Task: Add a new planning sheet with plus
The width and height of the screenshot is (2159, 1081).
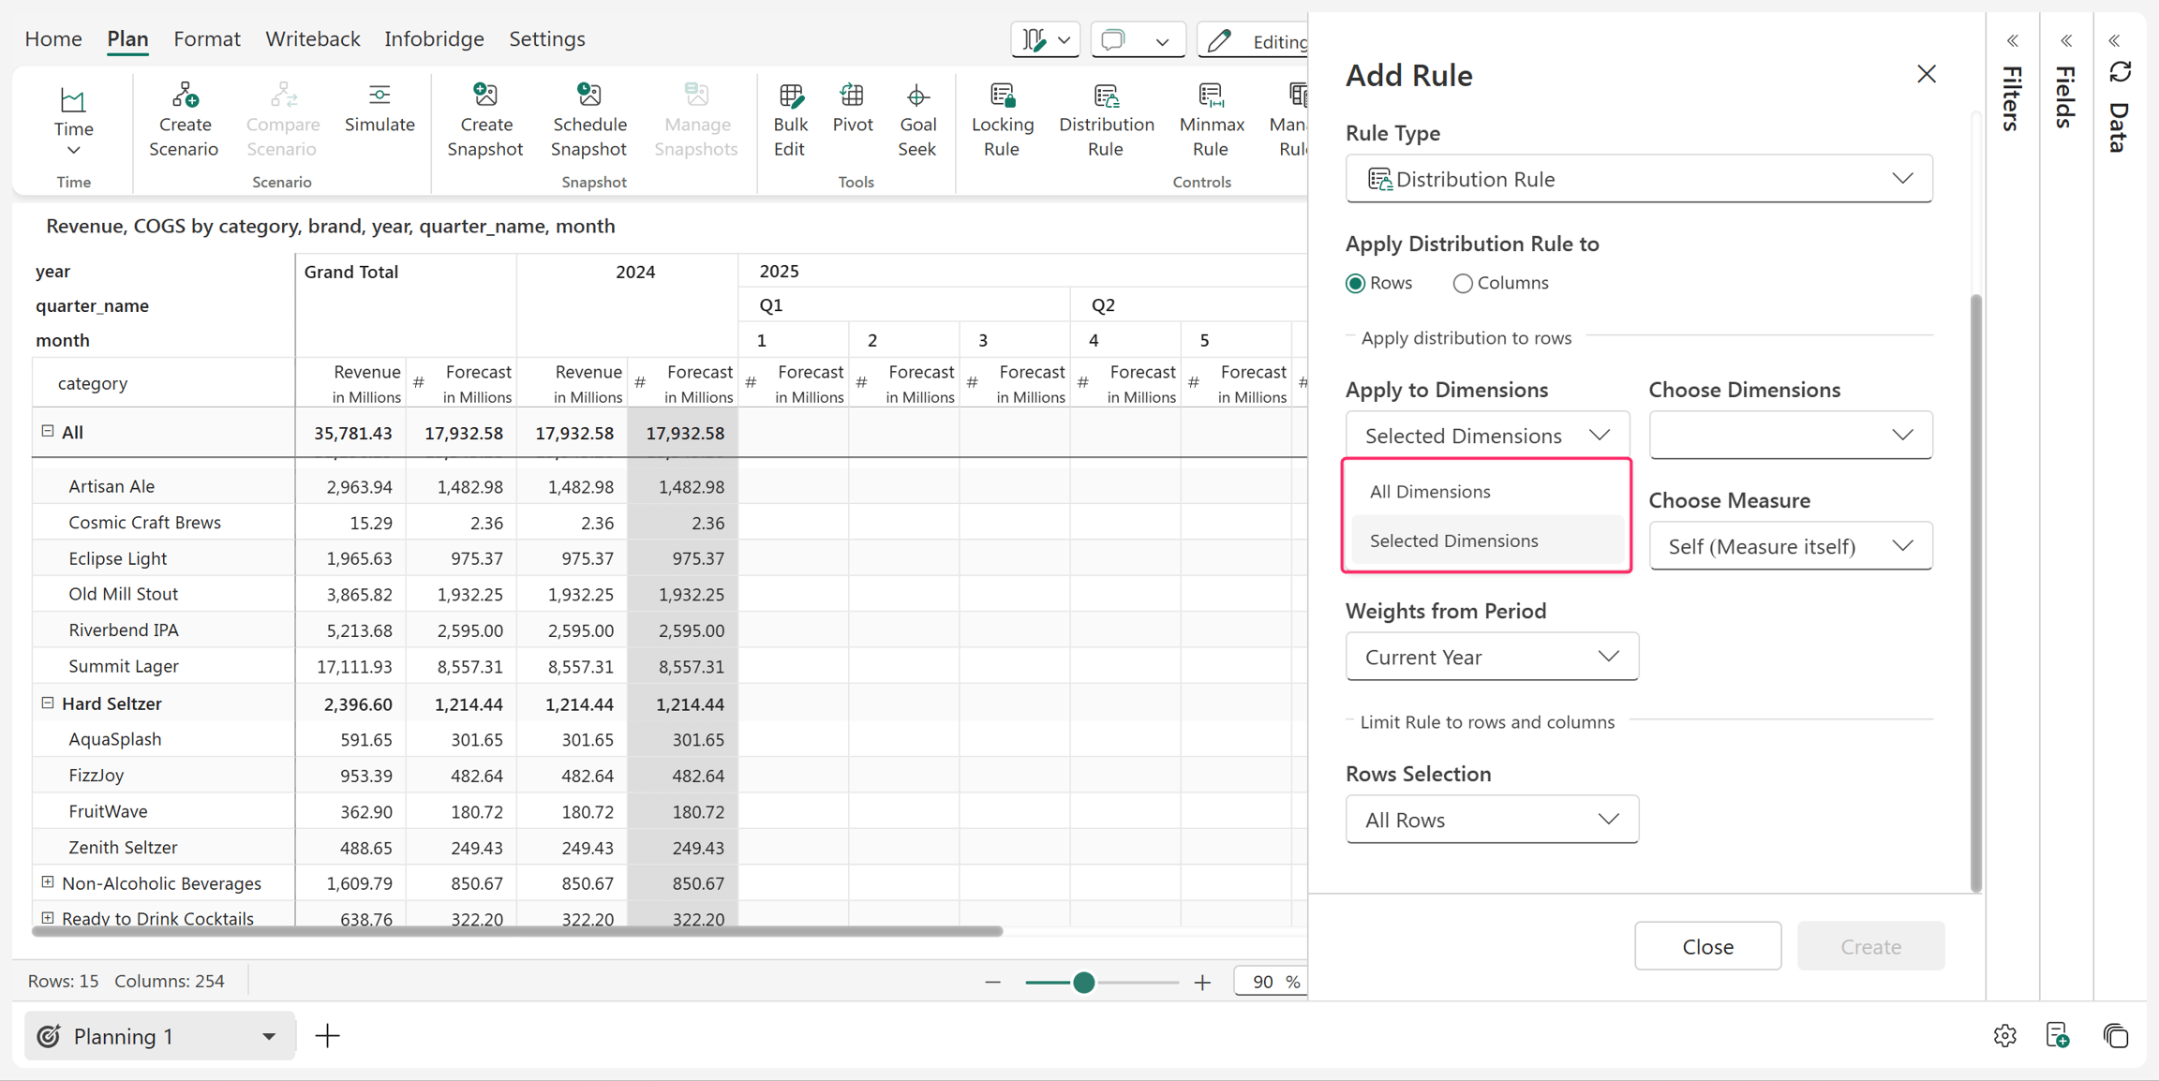Action: (x=328, y=1036)
